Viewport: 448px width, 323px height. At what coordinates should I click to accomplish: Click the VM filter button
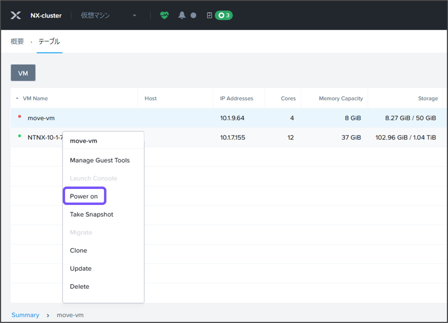[23, 73]
